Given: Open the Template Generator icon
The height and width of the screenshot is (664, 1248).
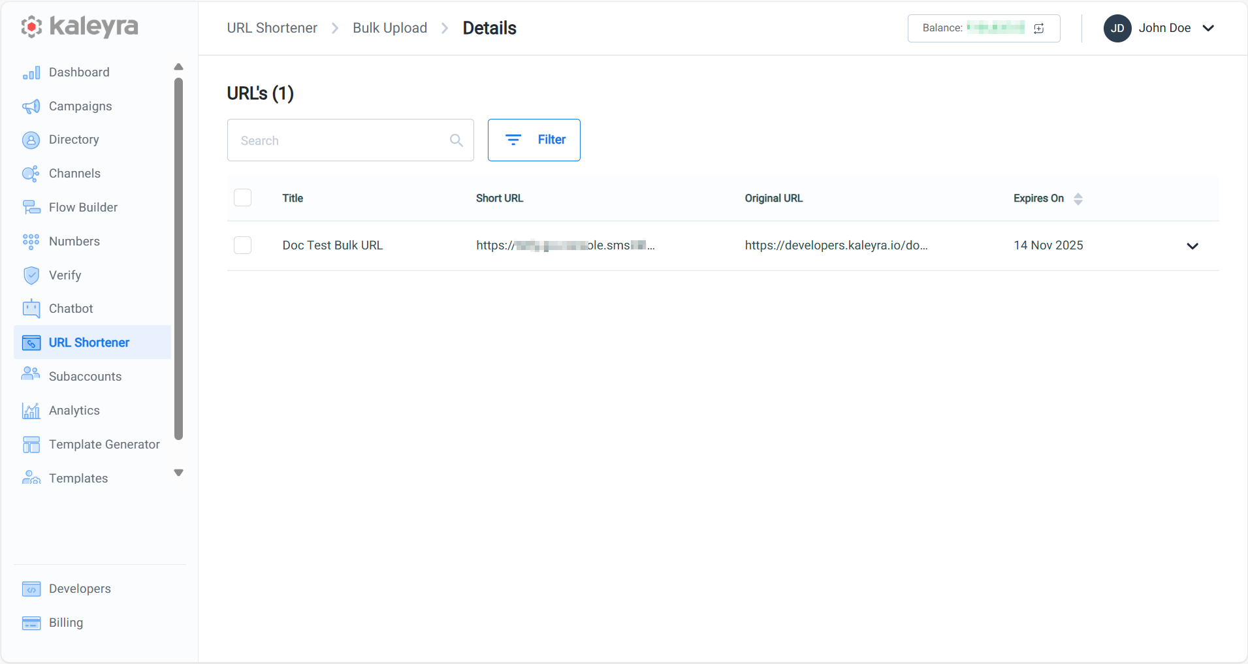Looking at the screenshot, I should (x=31, y=445).
